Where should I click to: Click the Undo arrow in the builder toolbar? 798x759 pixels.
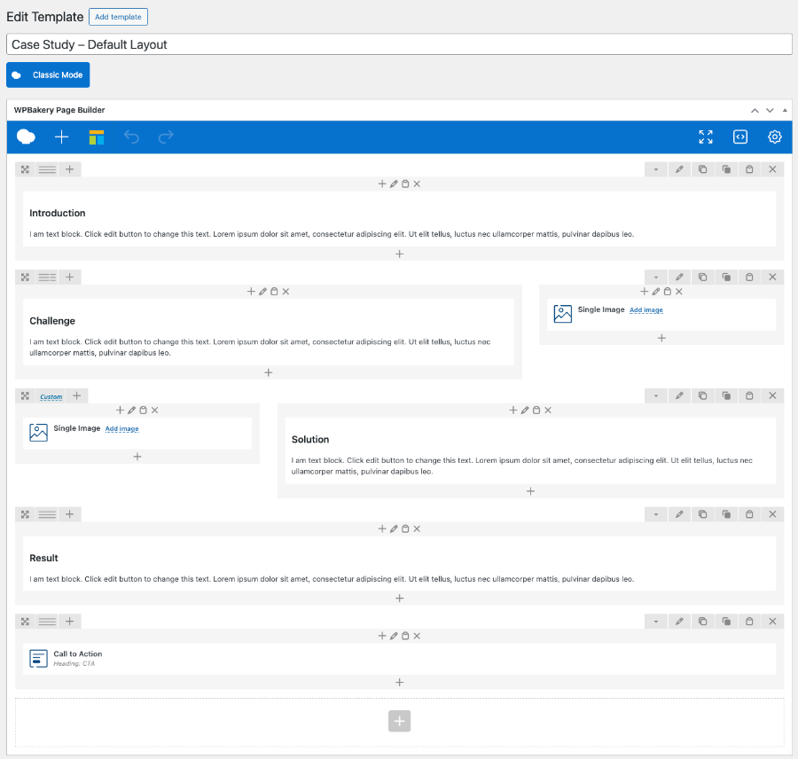pyautogui.click(x=131, y=137)
